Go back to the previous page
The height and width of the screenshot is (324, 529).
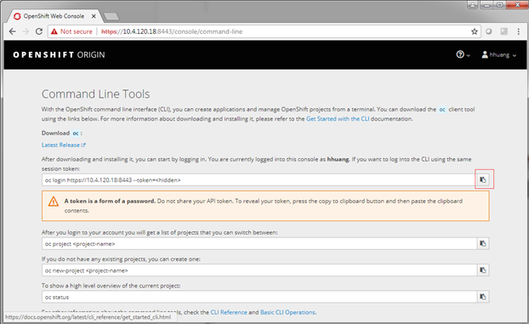[13, 31]
